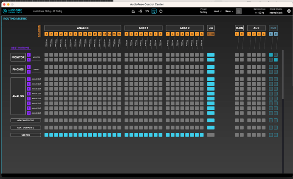Click the ANALOG sources group header
293x179 pixels.
(x=83, y=28)
